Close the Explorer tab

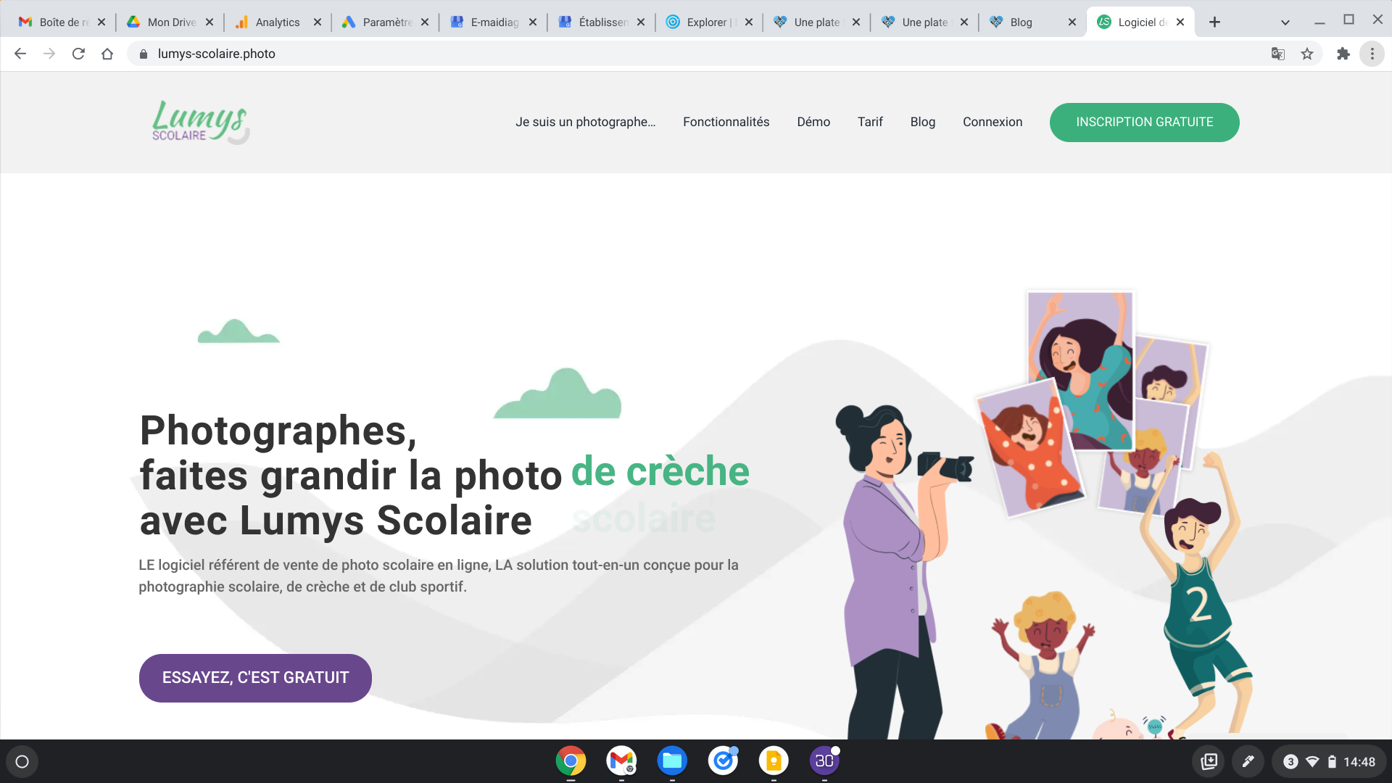[x=749, y=22]
